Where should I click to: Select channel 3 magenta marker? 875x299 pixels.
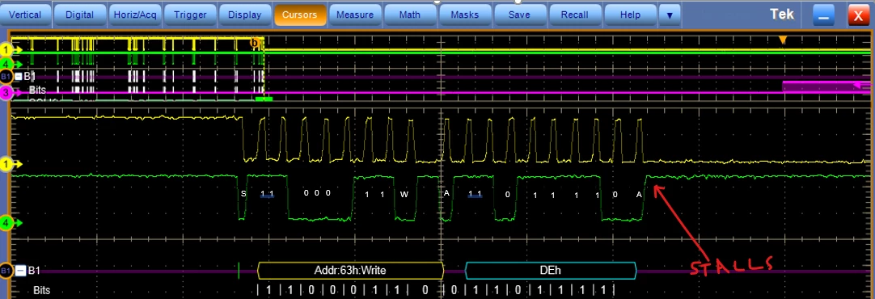coord(6,93)
